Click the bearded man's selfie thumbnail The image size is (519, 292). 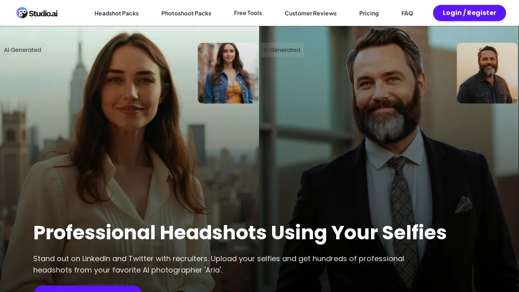pos(487,73)
